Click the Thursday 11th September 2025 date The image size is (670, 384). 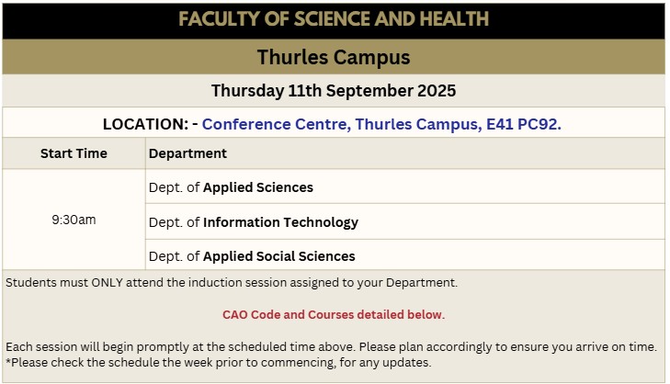(333, 91)
